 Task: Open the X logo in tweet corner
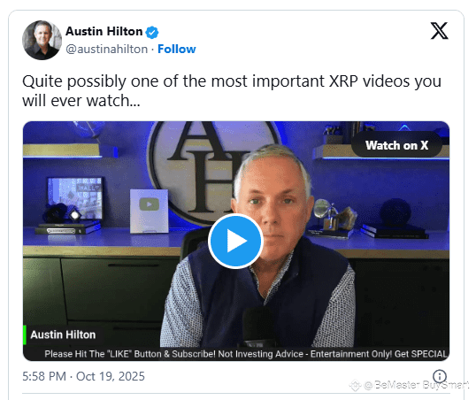coord(439,31)
